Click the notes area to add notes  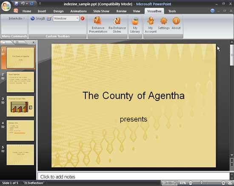[x=134, y=177]
